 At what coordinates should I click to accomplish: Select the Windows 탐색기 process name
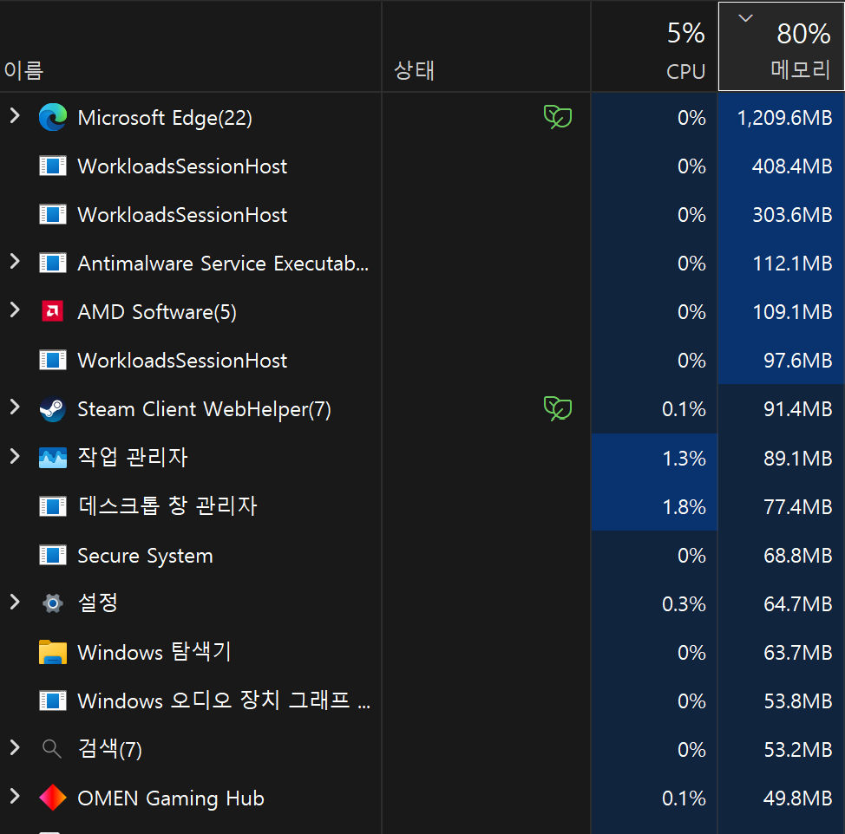pos(154,652)
